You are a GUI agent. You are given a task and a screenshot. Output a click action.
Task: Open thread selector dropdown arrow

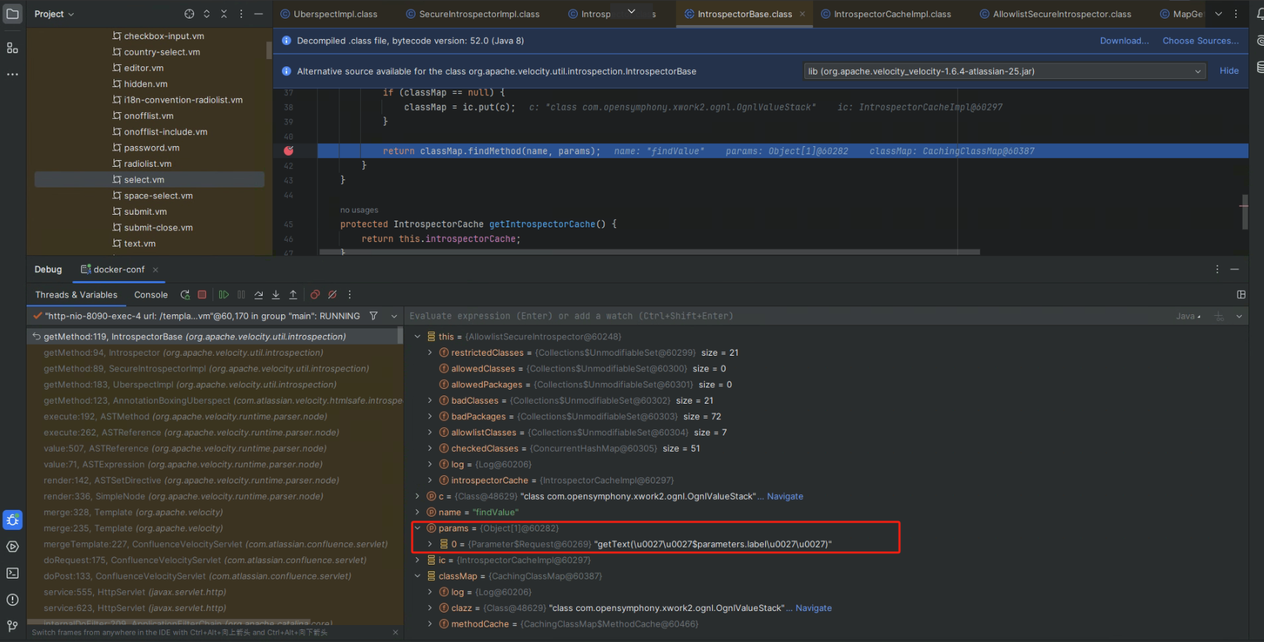(x=394, y=316)
